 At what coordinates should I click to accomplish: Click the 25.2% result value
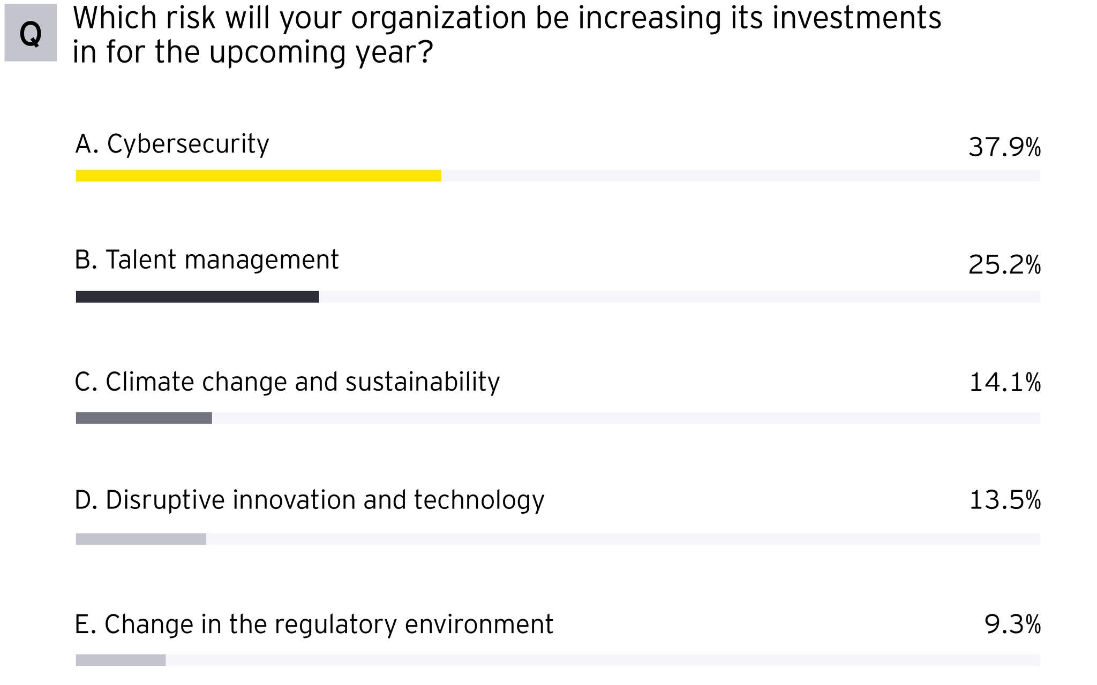1004,265
